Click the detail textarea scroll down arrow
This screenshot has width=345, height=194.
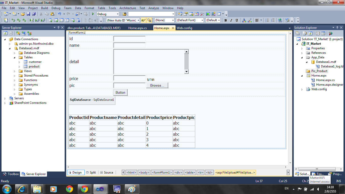[186, 71]
